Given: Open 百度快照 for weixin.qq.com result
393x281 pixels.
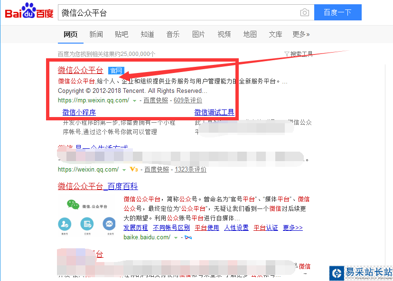Looking at the screenshot, I should [157, 170].
